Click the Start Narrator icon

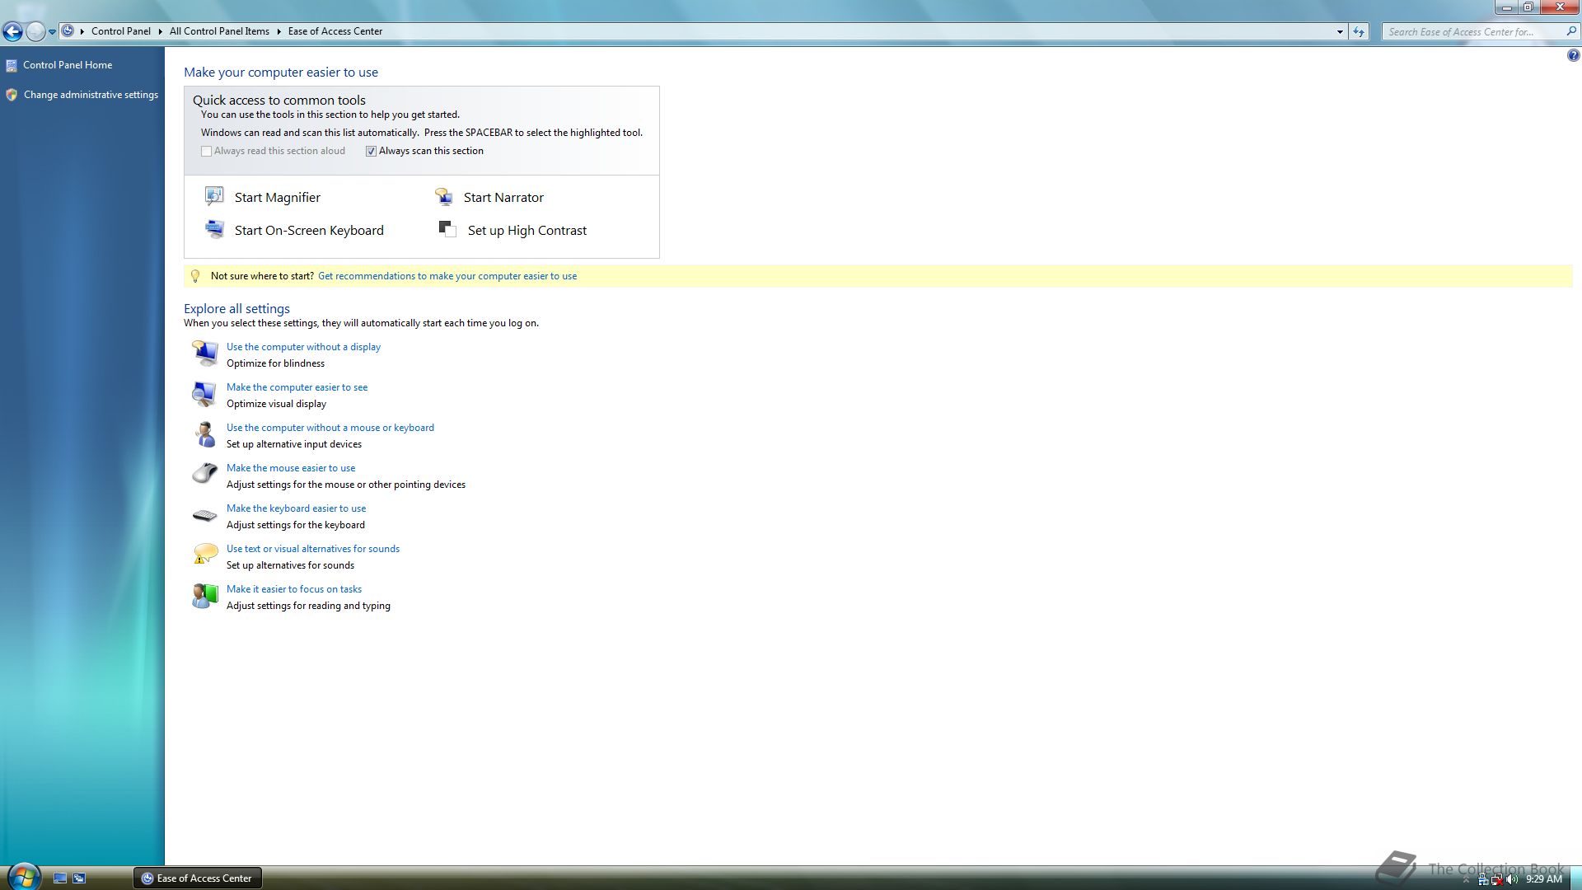[x=443, y=196]
